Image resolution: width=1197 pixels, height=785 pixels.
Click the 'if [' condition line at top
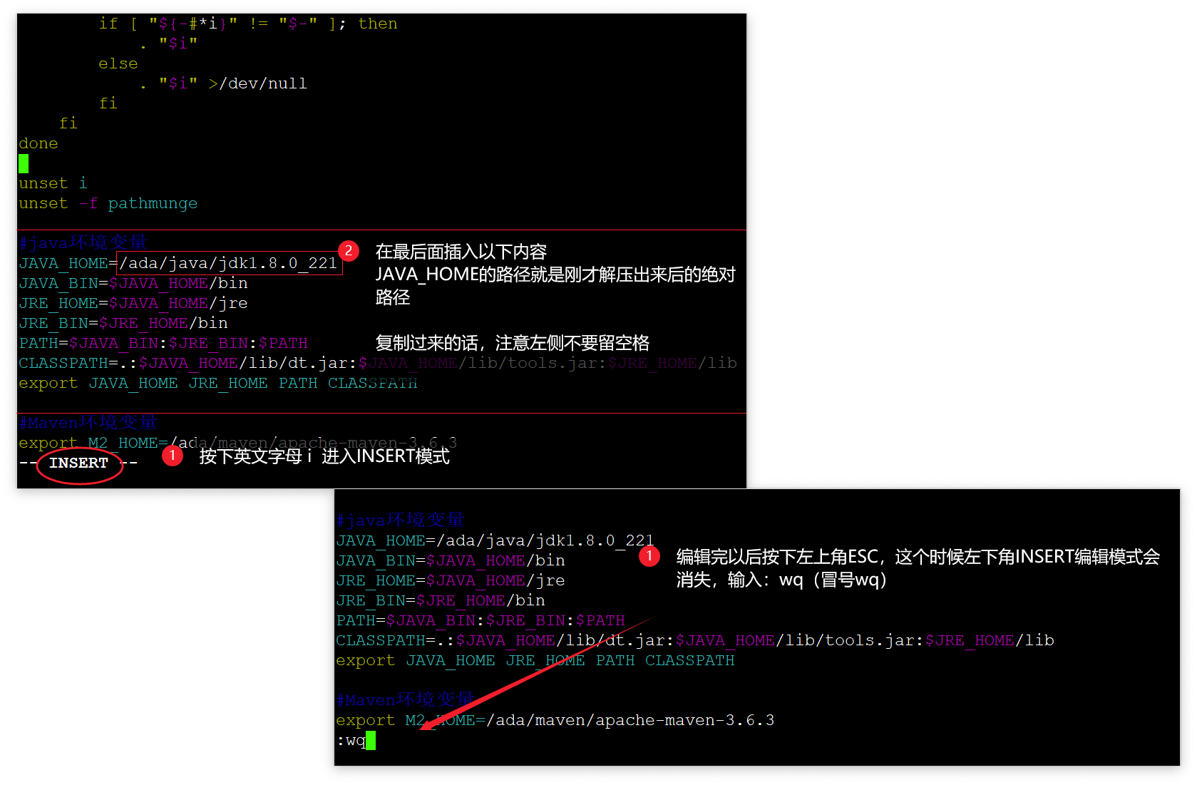pyautogui.click(x=247, y=24)
